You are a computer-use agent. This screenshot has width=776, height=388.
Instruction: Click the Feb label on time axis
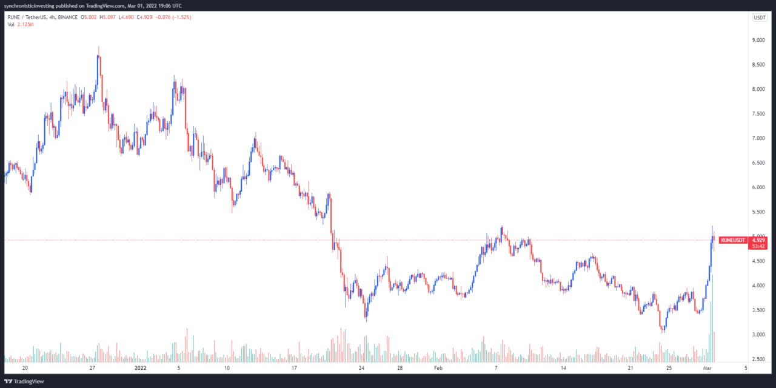coord(438,368)
